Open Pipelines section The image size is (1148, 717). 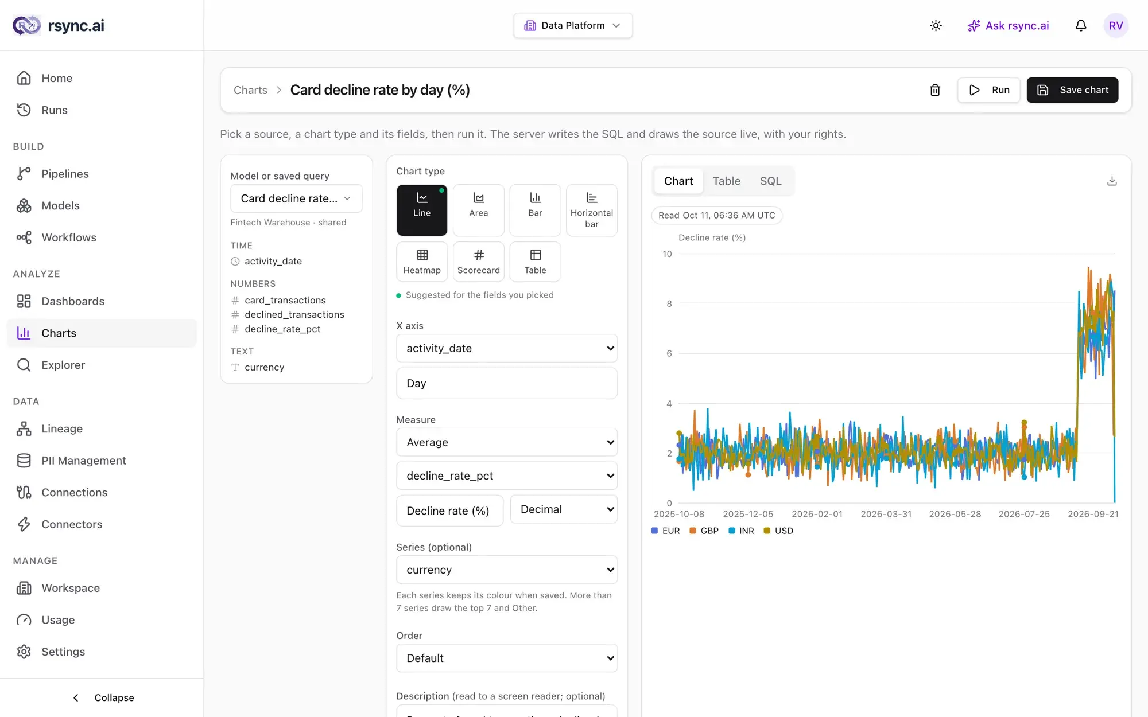pos(102,174)
